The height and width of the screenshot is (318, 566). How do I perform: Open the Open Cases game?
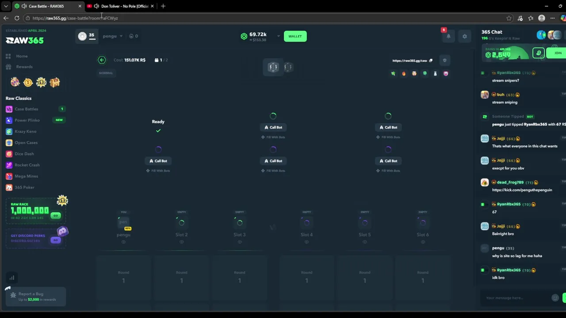(x=26, y=143)
